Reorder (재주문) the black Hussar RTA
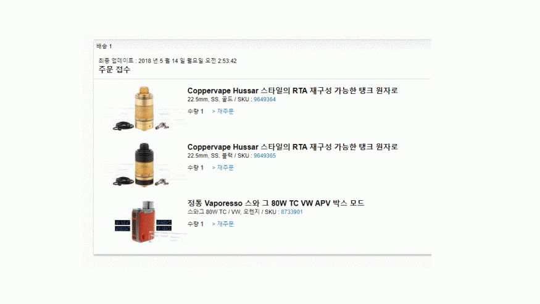The image size is (540, 304). click(223, 167)
